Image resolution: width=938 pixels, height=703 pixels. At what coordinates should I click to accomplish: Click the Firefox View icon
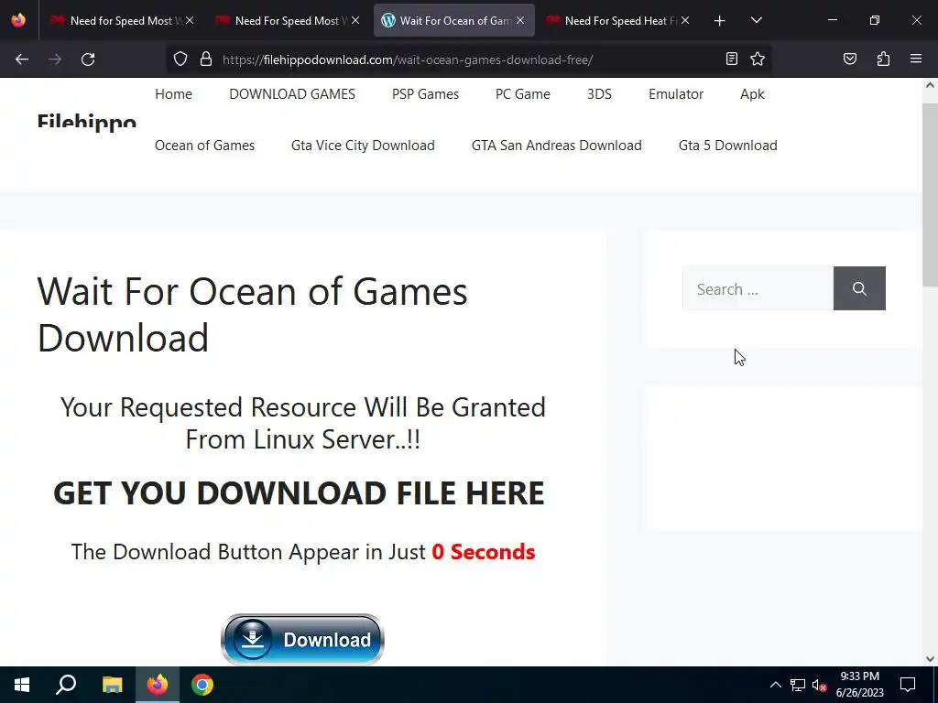pyautogui.click(x=18, y=20)
